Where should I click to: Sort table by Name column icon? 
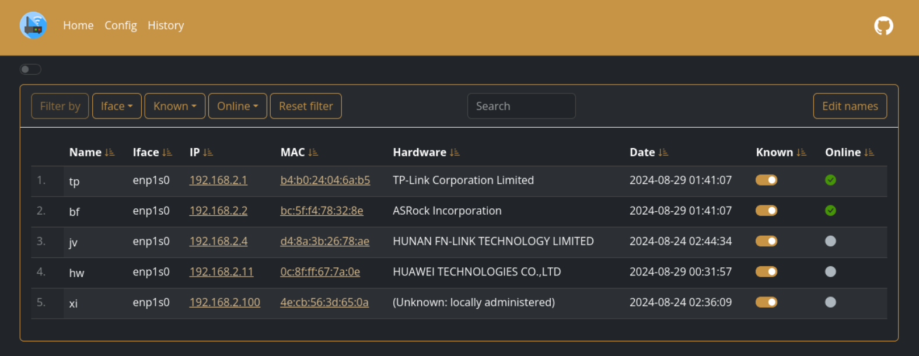click(x=110, y=152)
